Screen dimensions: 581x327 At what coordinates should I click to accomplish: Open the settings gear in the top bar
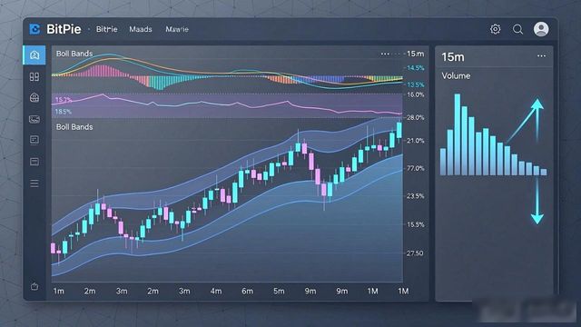pos(495,29)
